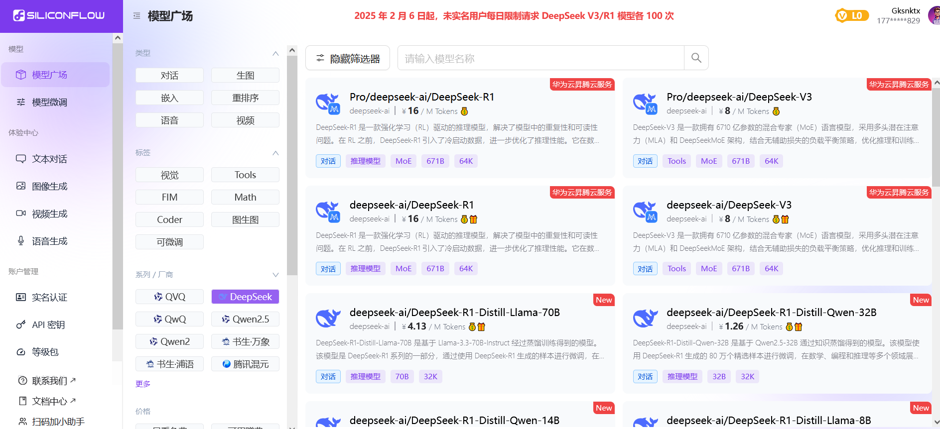
Task: Click the 实名认证 ID card icon
Action: tap(21, 297)
